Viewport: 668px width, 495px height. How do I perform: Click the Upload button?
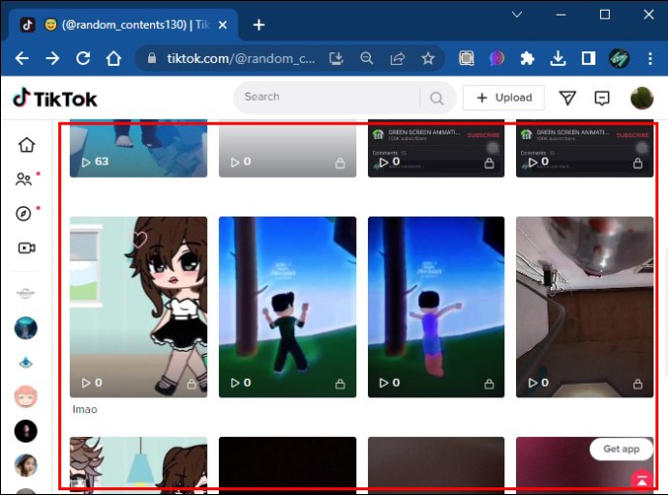[503, 98]
